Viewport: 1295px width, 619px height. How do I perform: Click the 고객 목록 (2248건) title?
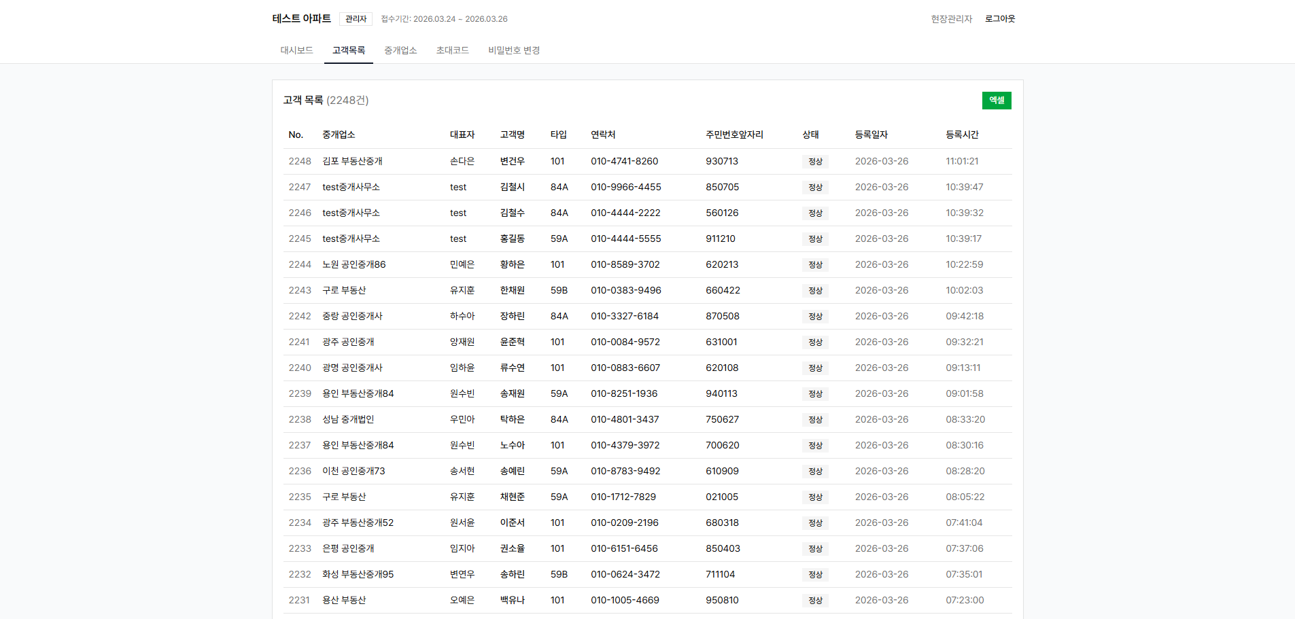click(324, 100)
